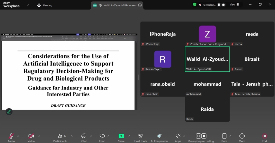Switch to the Meeting tab
This screenshot has height=143, width=275.
click(x=45, y=5)
